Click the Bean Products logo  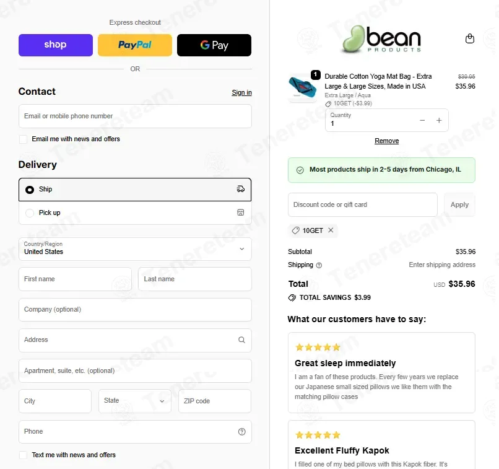click(381, 39)
